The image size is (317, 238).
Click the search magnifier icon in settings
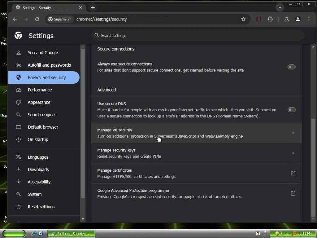tap(97, 35)
